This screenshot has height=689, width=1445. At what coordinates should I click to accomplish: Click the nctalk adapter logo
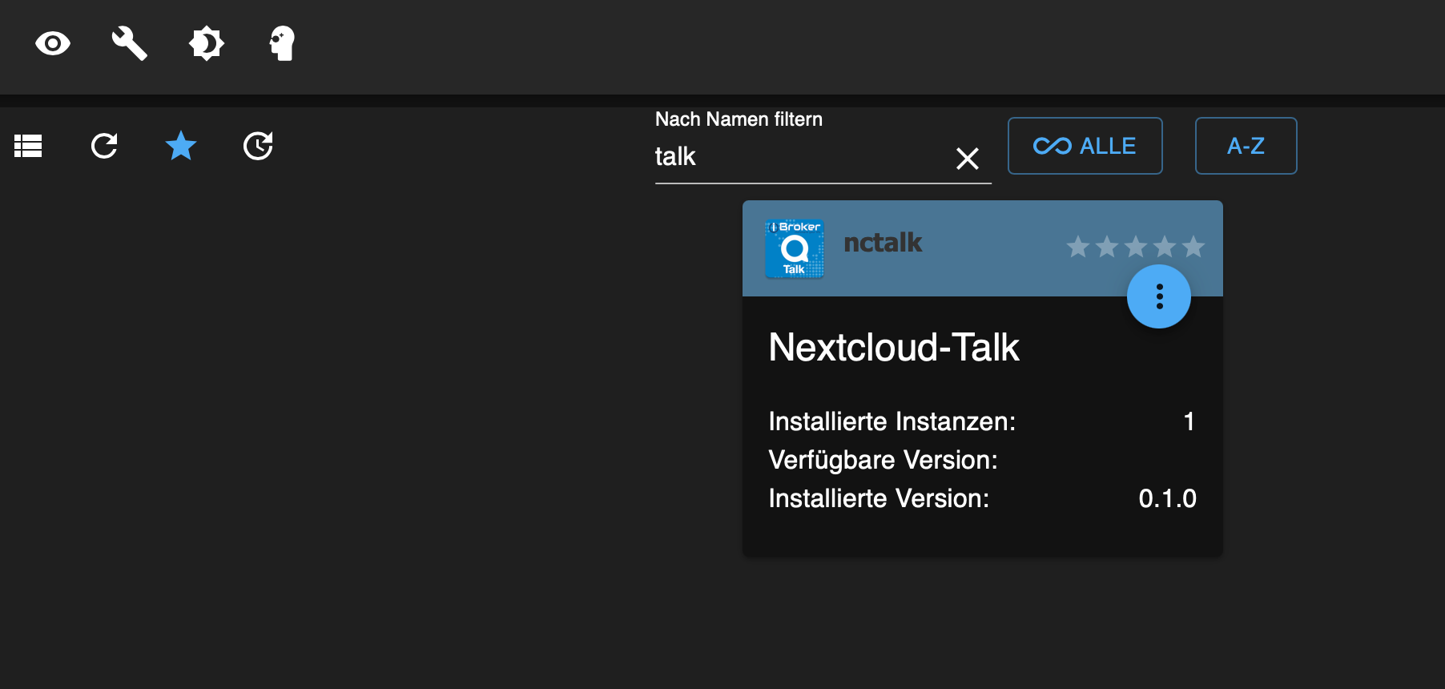click(795, 248)
